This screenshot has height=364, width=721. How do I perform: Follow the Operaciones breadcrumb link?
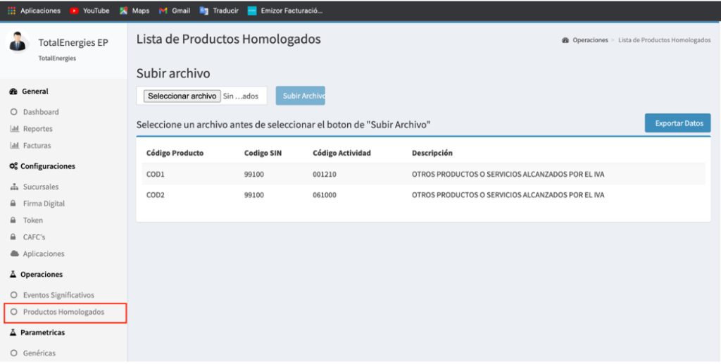tap(591, 40)
